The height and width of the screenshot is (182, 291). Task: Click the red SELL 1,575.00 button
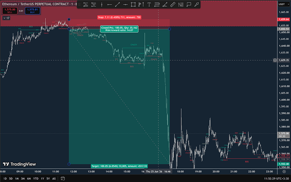point(10,11)
